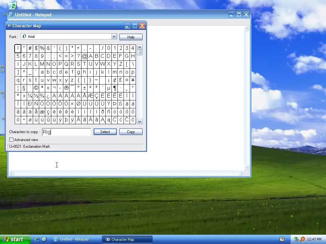
Task: Select the uppercase Q character
Action: 66,64
